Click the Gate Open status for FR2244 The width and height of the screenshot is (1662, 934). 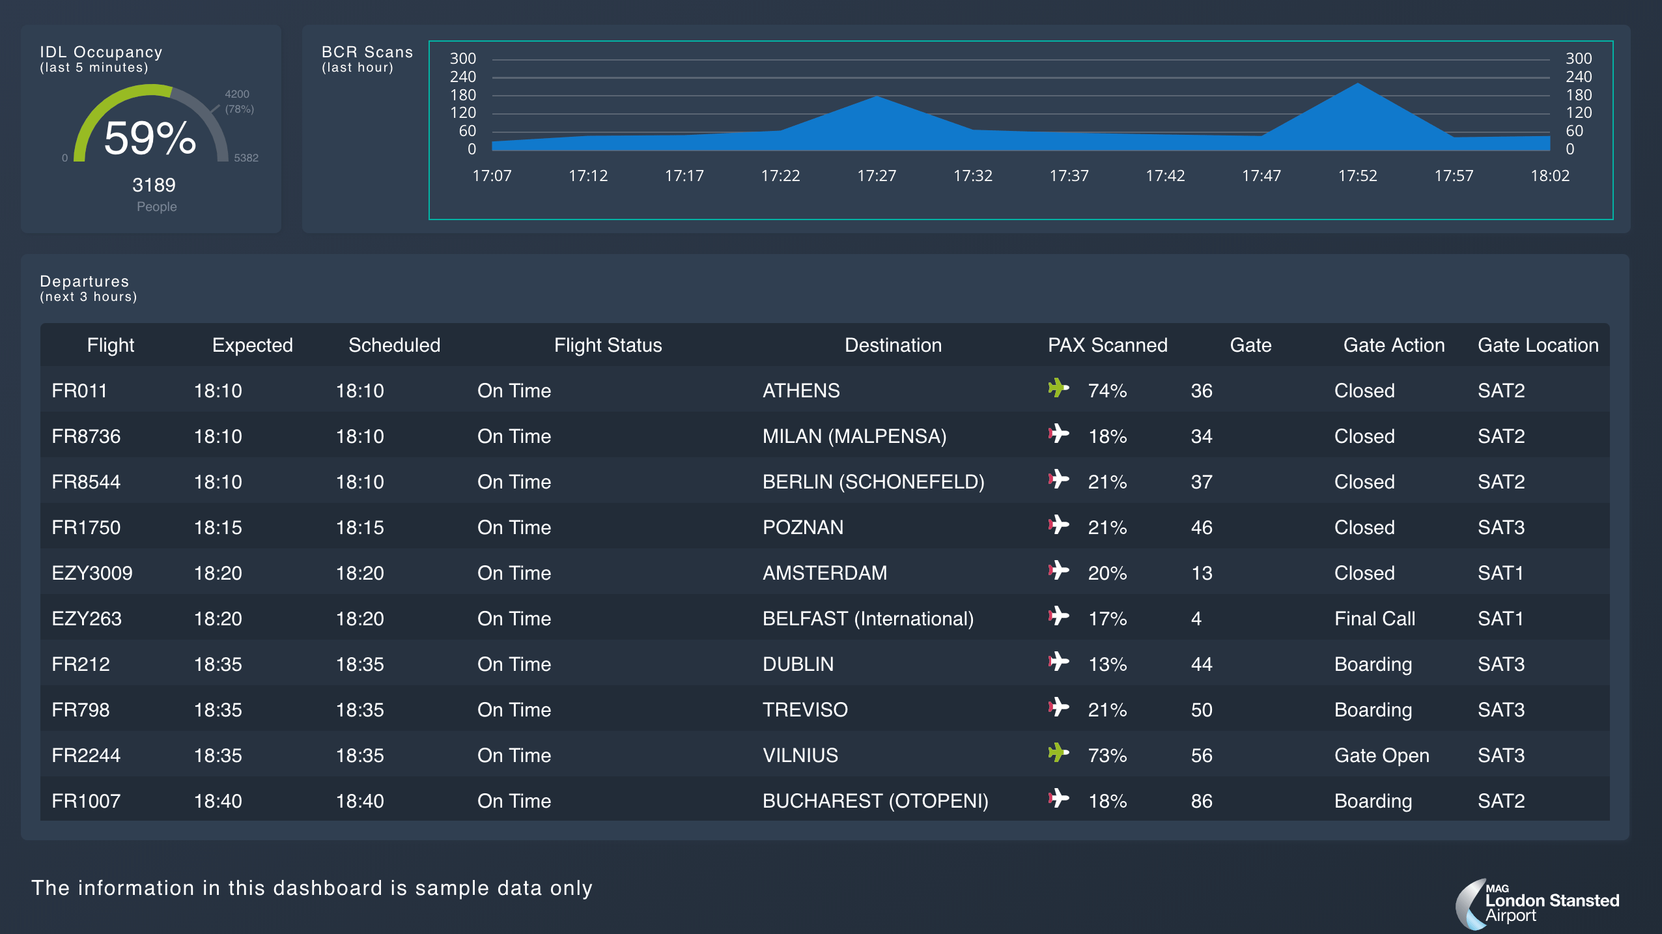pos(1381,756)
